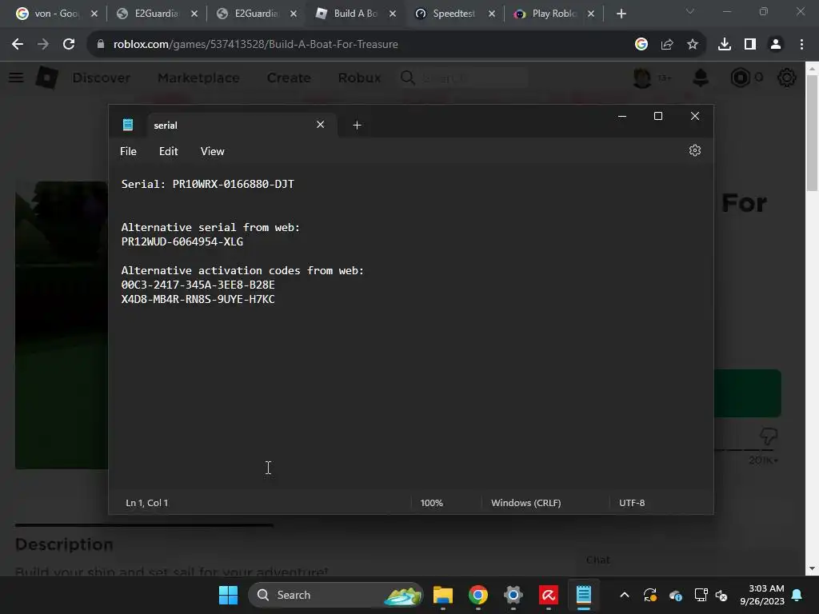Close the Build A Boat tab

392,14
